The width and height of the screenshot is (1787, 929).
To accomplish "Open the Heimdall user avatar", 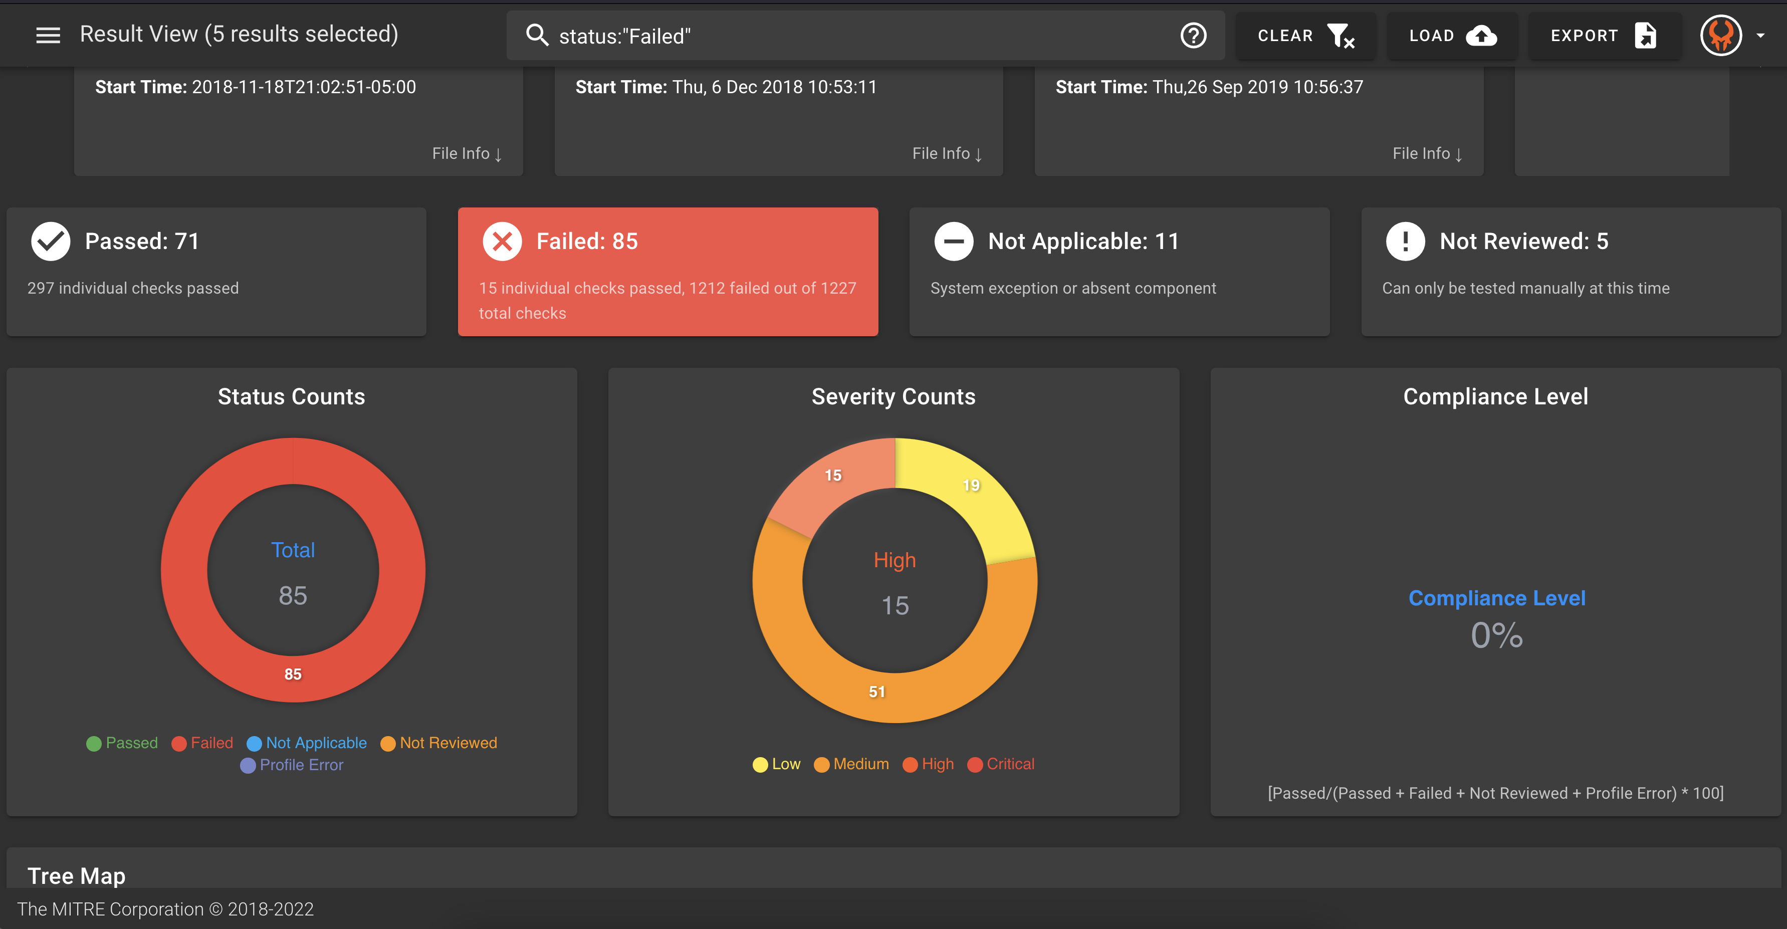I will click(1720, 36).
